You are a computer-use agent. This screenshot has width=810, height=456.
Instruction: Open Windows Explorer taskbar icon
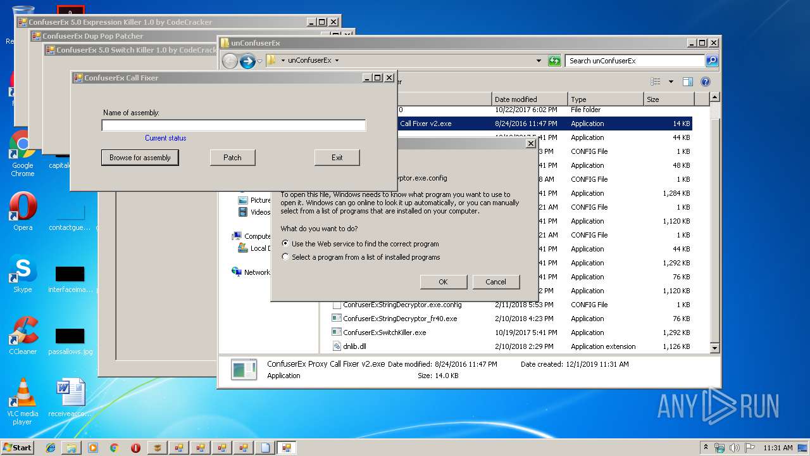point(72,448)
